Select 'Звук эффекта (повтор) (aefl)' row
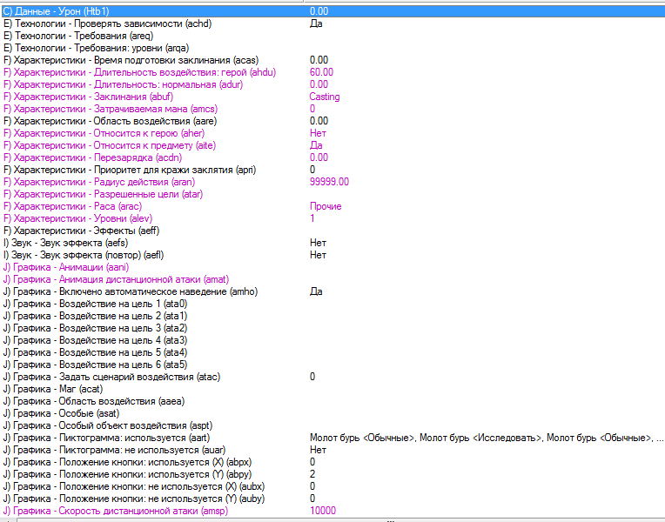 332,255
